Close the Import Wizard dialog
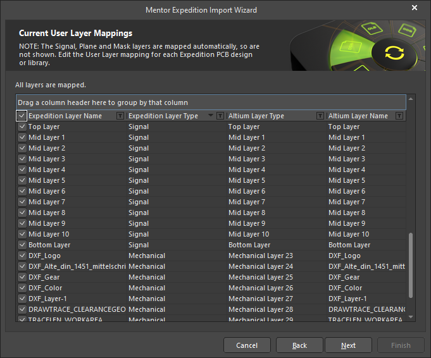Viewport: 431px width, 358px height. click(415, 8)
